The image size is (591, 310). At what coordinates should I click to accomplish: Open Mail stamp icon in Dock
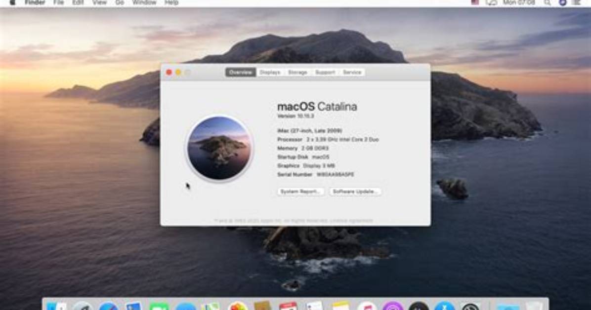(134, 306)
